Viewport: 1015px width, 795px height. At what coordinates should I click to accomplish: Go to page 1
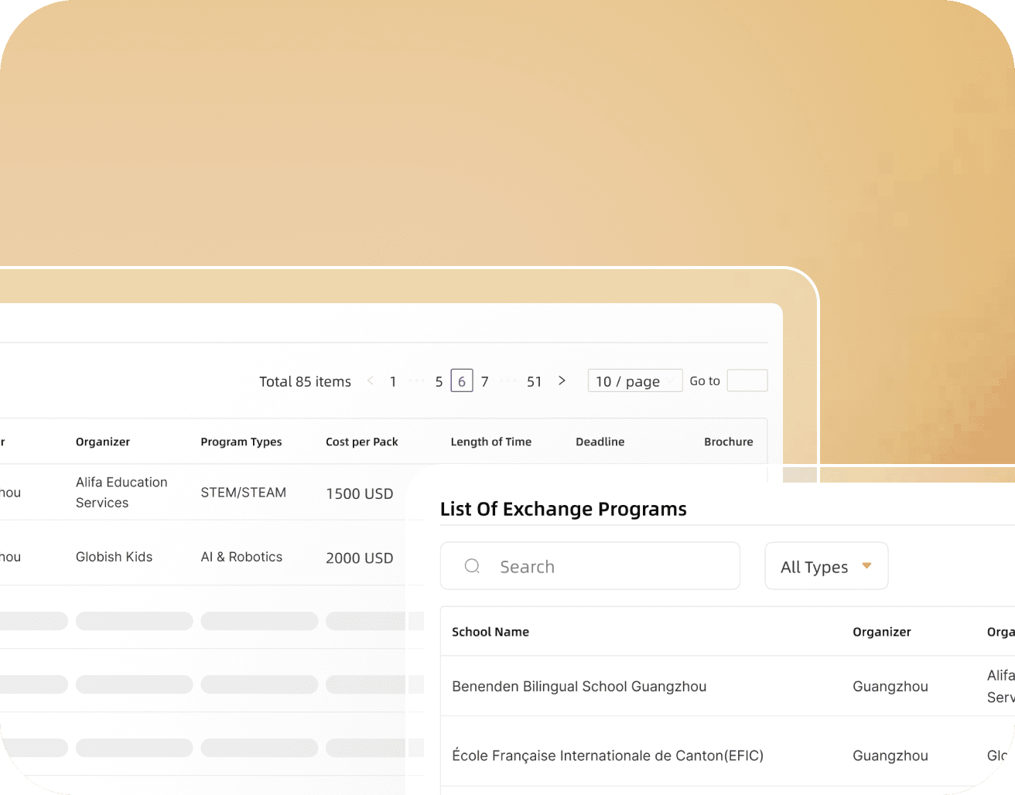[393, 381]
